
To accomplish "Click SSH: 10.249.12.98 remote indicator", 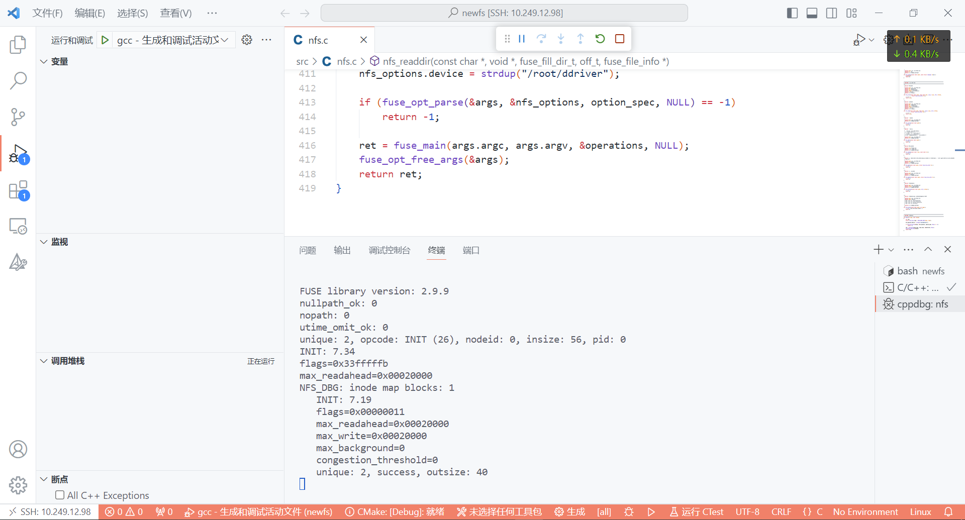I will [x=50, y=511].
